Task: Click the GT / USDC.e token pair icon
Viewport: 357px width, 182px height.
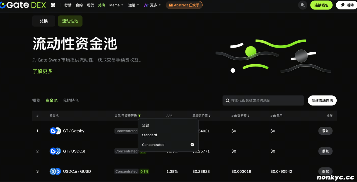Action: tap(55, 151)
